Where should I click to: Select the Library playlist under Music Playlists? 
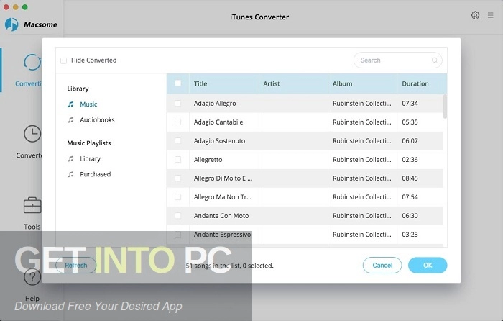point(90,159)
